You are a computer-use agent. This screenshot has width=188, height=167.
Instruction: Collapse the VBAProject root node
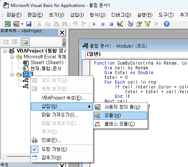(x=5, y=51)
